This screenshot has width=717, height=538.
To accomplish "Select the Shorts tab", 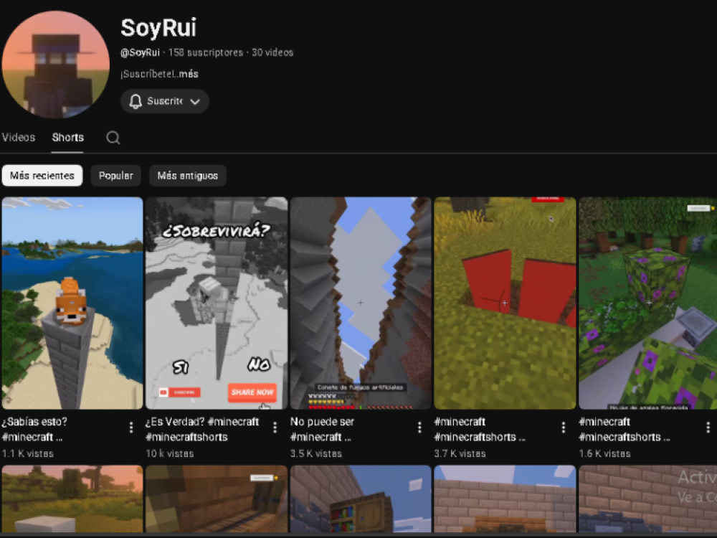I will click(67, 137).
